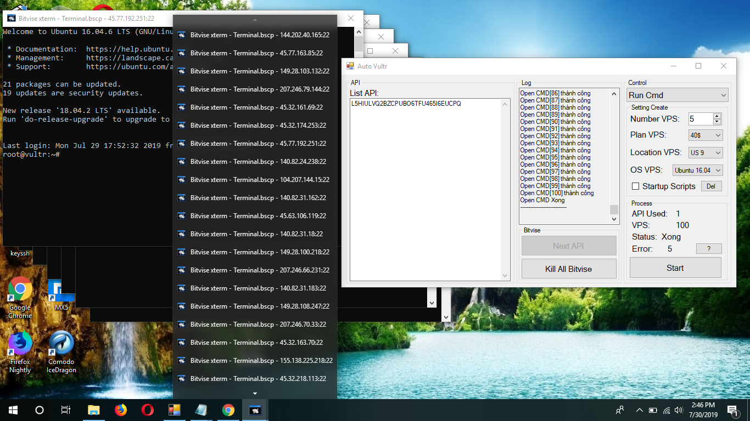Click the Kill All Bitvise button
Viewport: 750px width, 421px height.
[568, 269]
